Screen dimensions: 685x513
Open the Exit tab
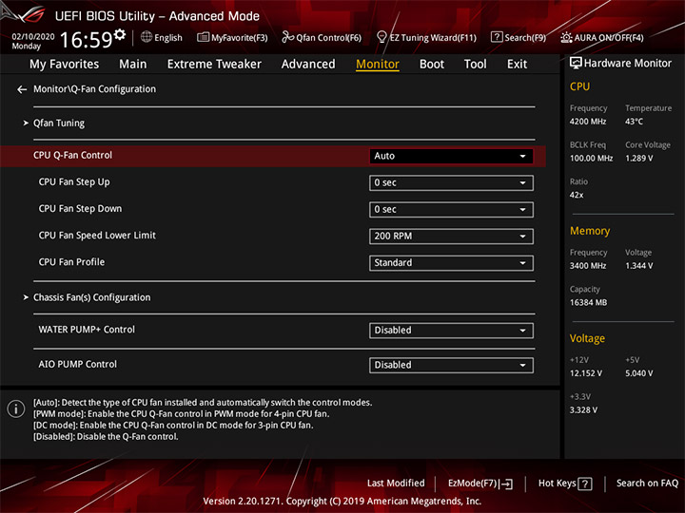[517, 65]
